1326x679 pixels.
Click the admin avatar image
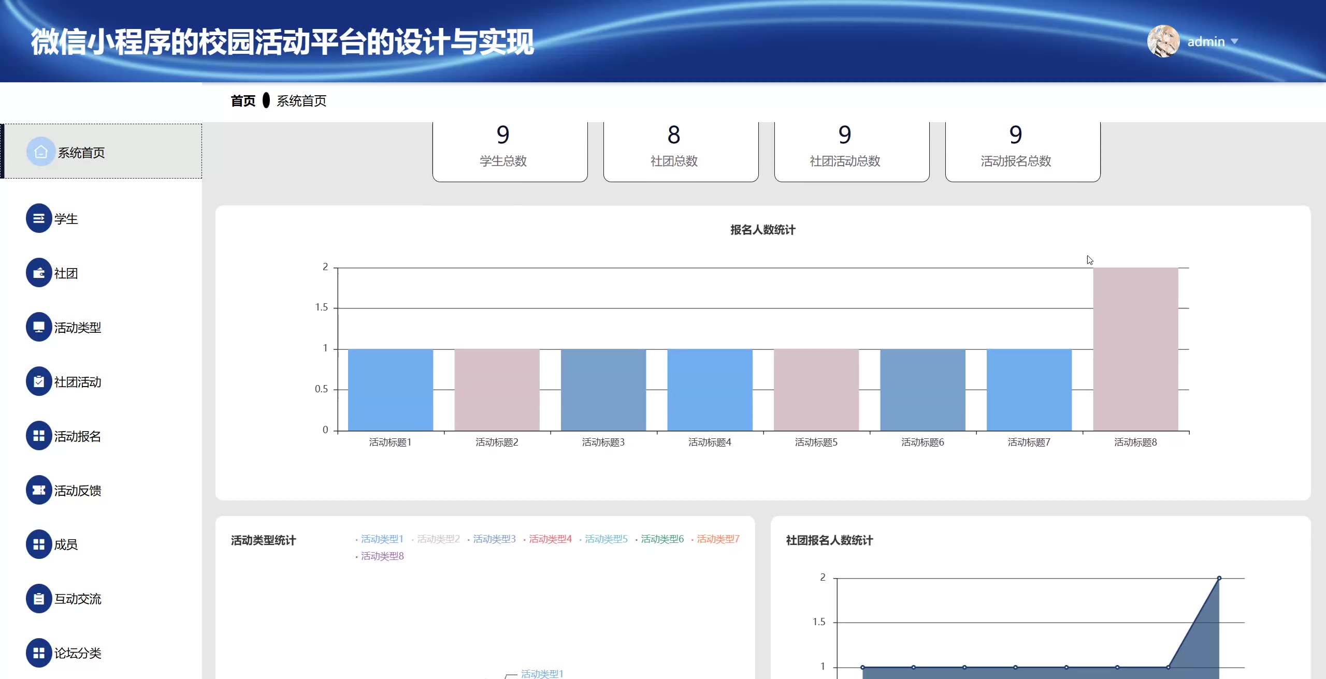point(1163,41)
